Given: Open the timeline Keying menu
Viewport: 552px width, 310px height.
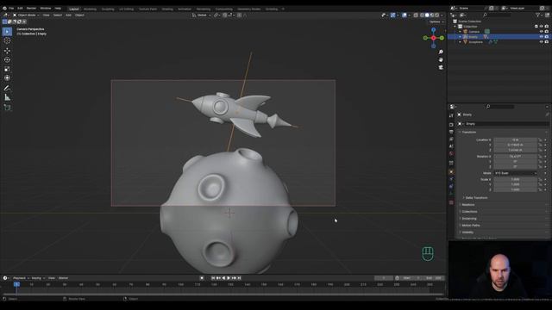Looking at the screenshot, I should (x=37, y=278).
